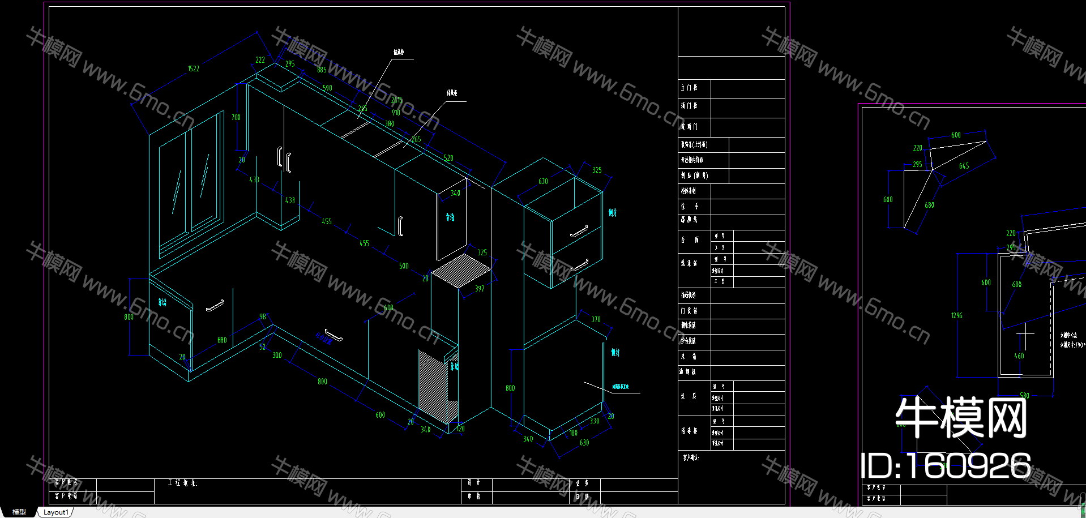This screenshot has width=1086, height=518.
Task: Open the Layout1 tab
Action: pos(55,512)
